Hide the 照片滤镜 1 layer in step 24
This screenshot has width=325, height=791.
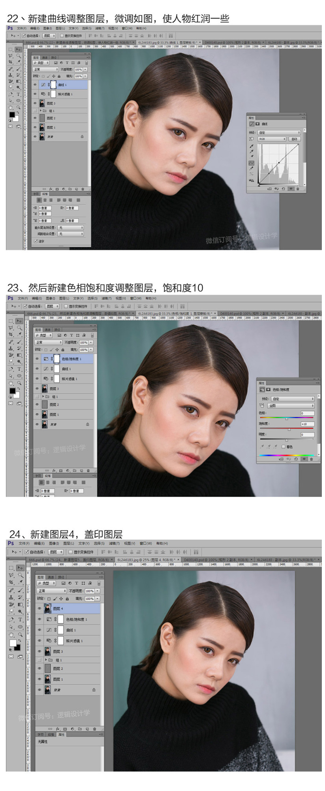click(39, 640)
